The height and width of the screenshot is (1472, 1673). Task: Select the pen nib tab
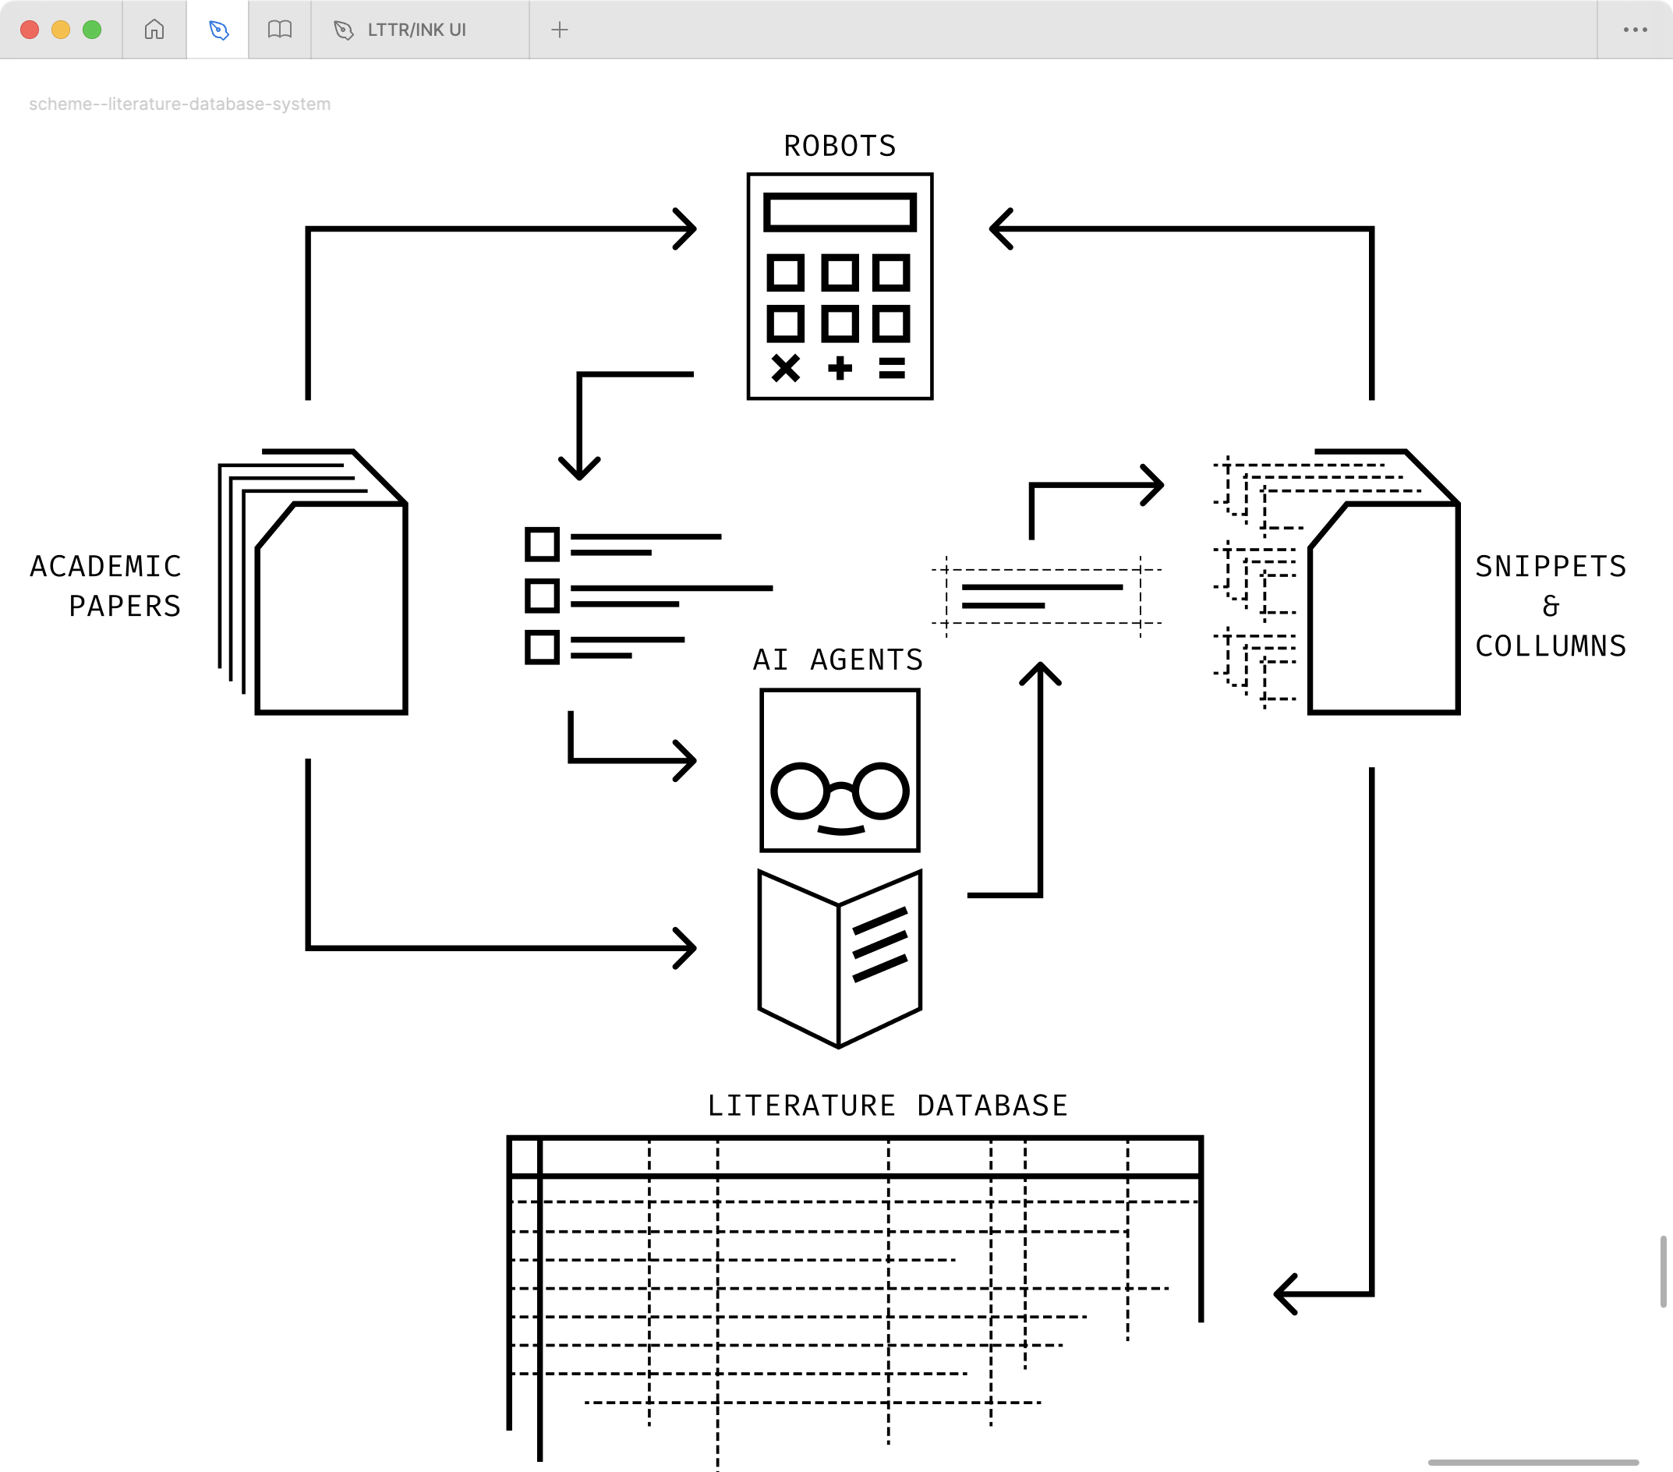click(x=218, y=30)
